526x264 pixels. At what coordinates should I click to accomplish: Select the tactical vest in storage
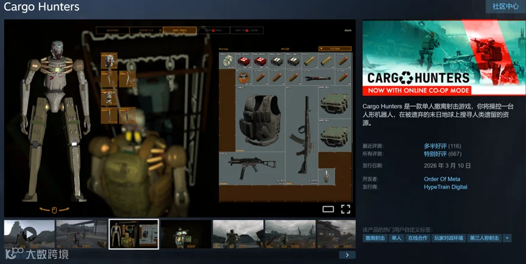click(x=260, y=120)
